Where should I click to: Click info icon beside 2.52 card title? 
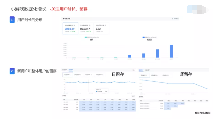pos(105,25)
